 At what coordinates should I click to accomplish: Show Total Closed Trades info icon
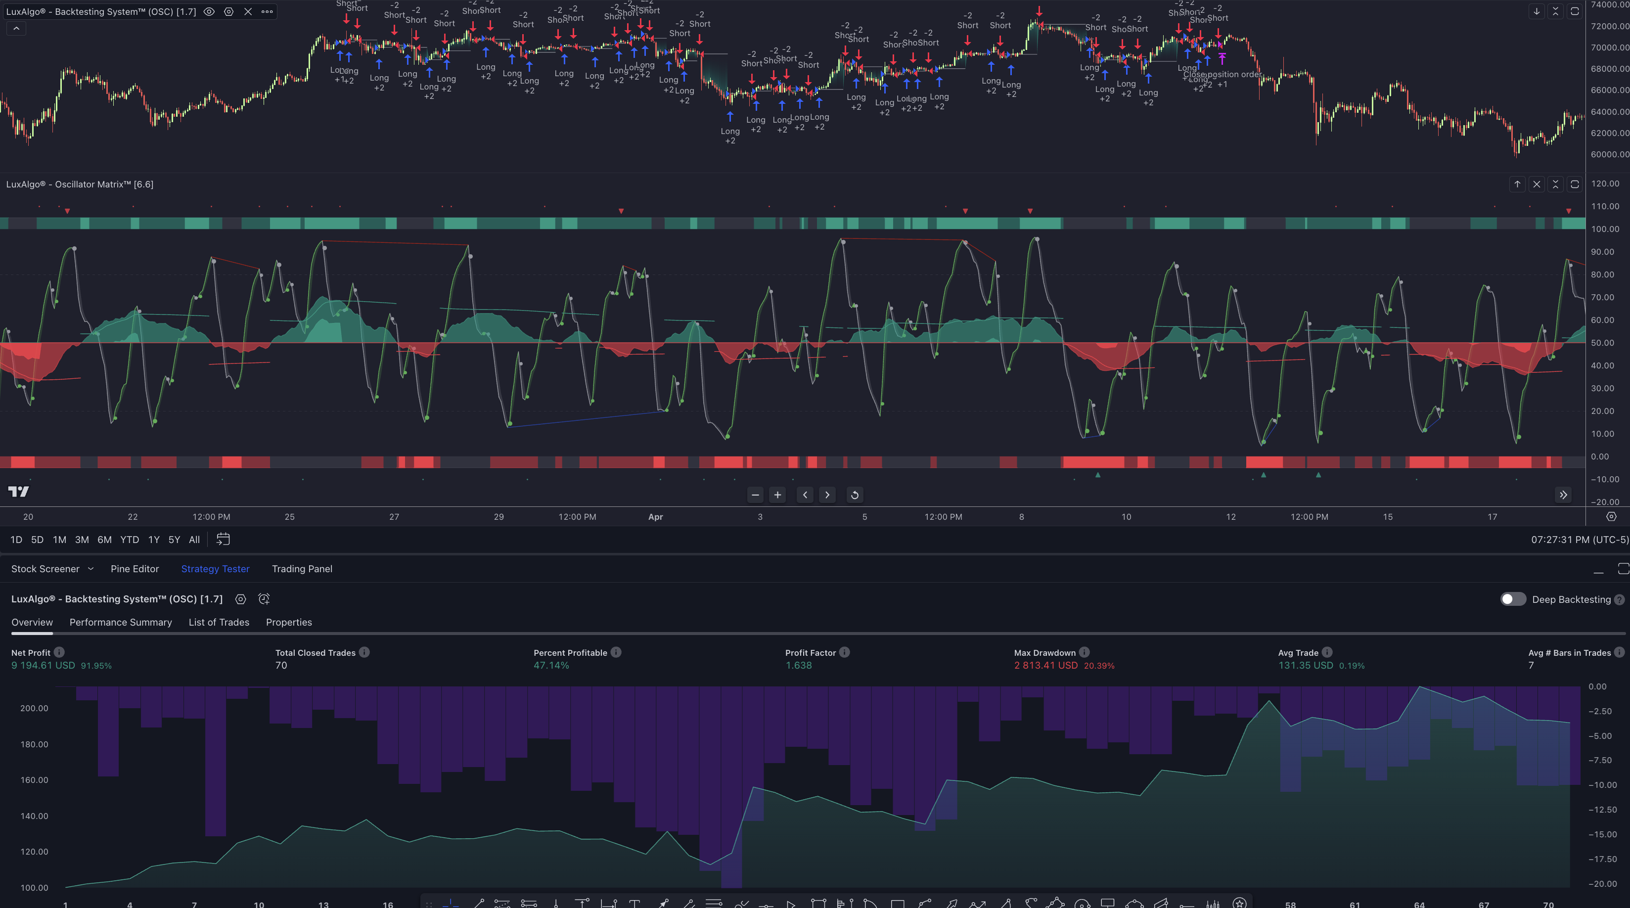364,652
